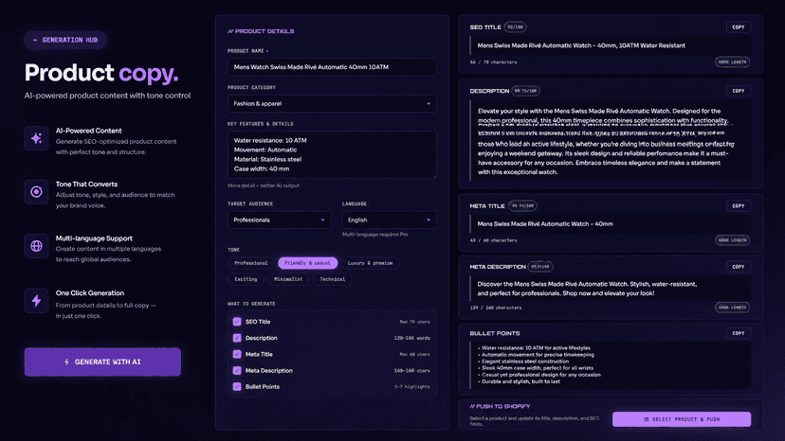Screen dimensions: 785x441
Task: Click the Meta Description score badge
Action: [x=540, y=267]
